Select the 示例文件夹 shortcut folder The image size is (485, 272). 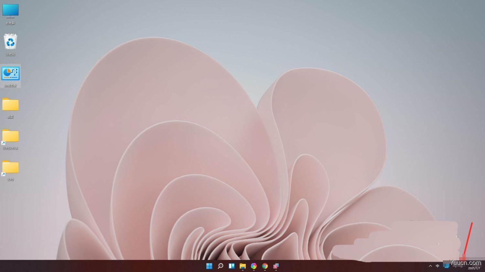(10, 139)
